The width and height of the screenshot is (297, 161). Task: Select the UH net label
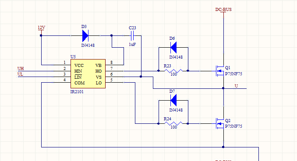(21, 69)
